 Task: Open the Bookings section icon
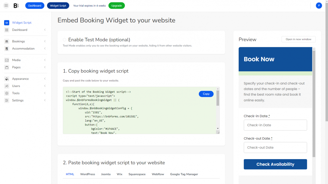(6, 41)
